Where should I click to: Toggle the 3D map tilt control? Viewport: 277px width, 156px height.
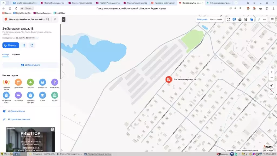click(x=272, y=94)
